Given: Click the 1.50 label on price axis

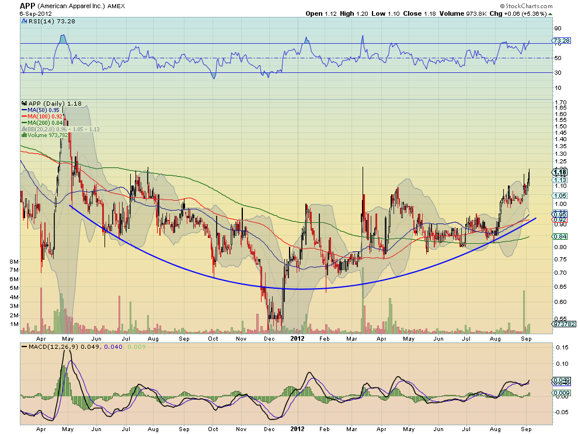Looking at the screenshot, I should click(560, 127).
